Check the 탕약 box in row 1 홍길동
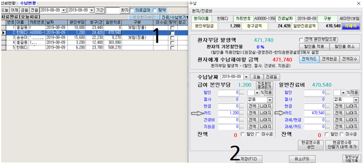Viewport: 364px width, 165px height. [x=172, y=28]
